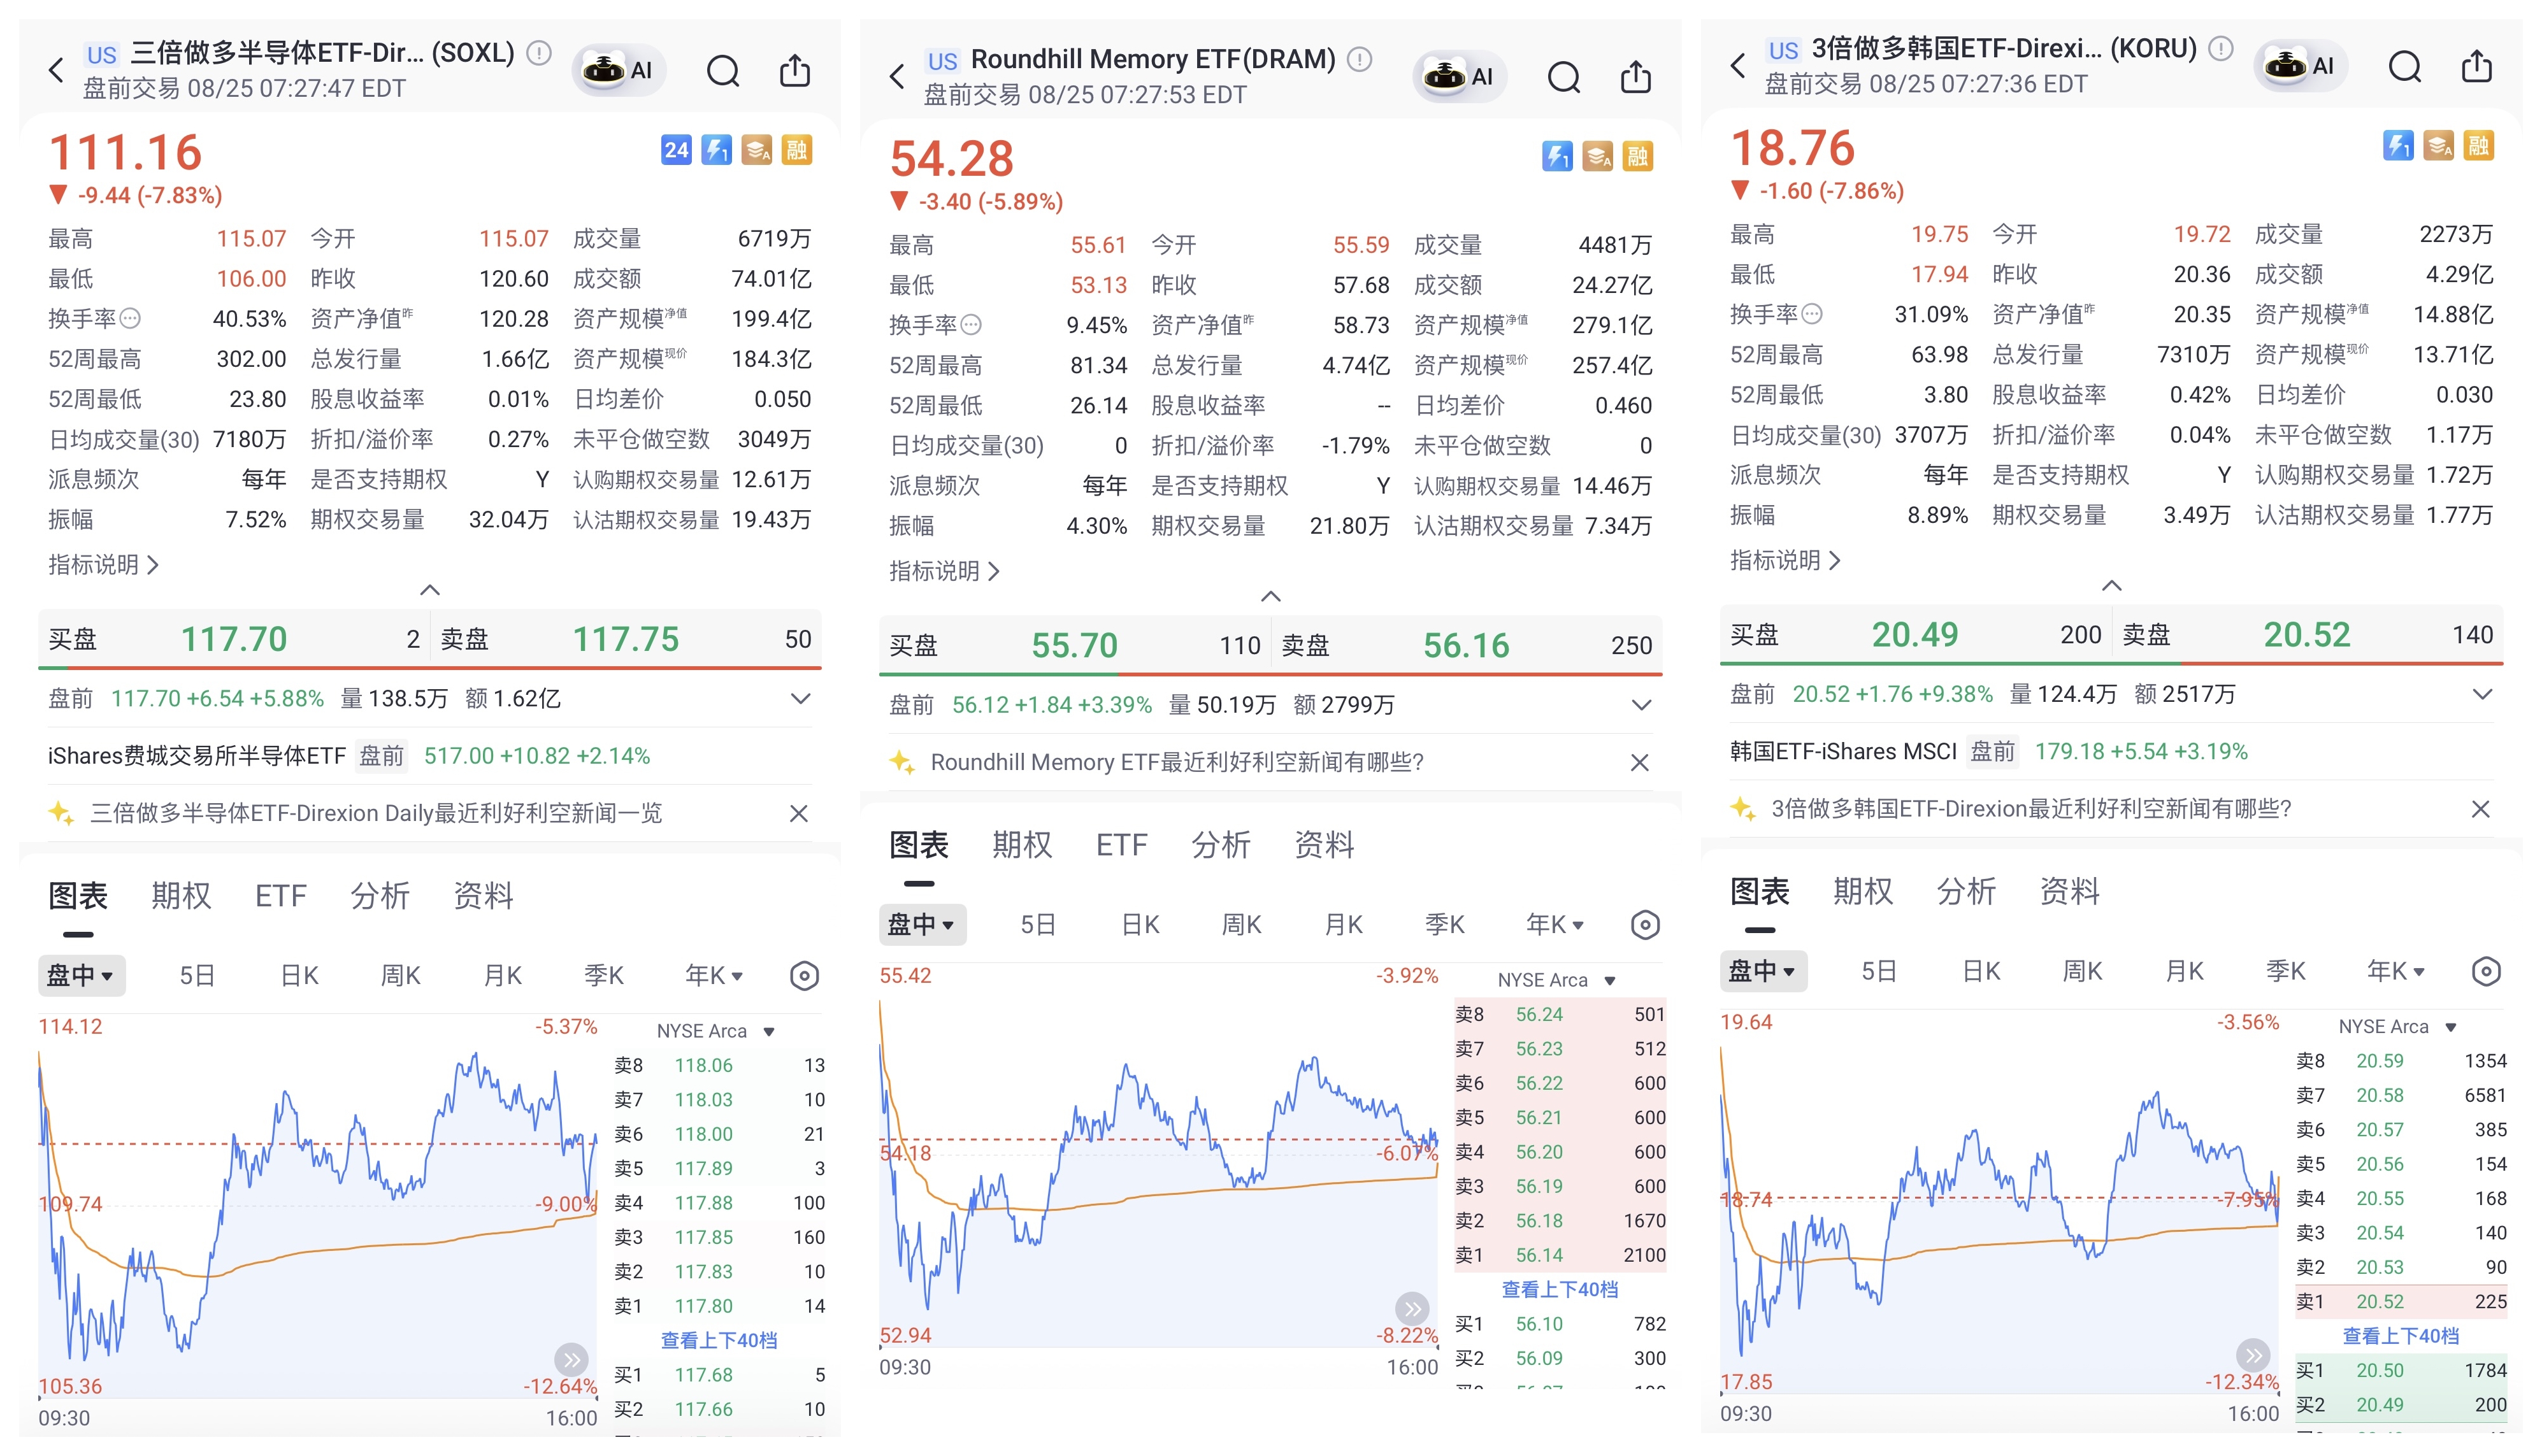The image size is (2542, 1456).
Task: Open search on the KORU panel
Action: click(2405, 67)
